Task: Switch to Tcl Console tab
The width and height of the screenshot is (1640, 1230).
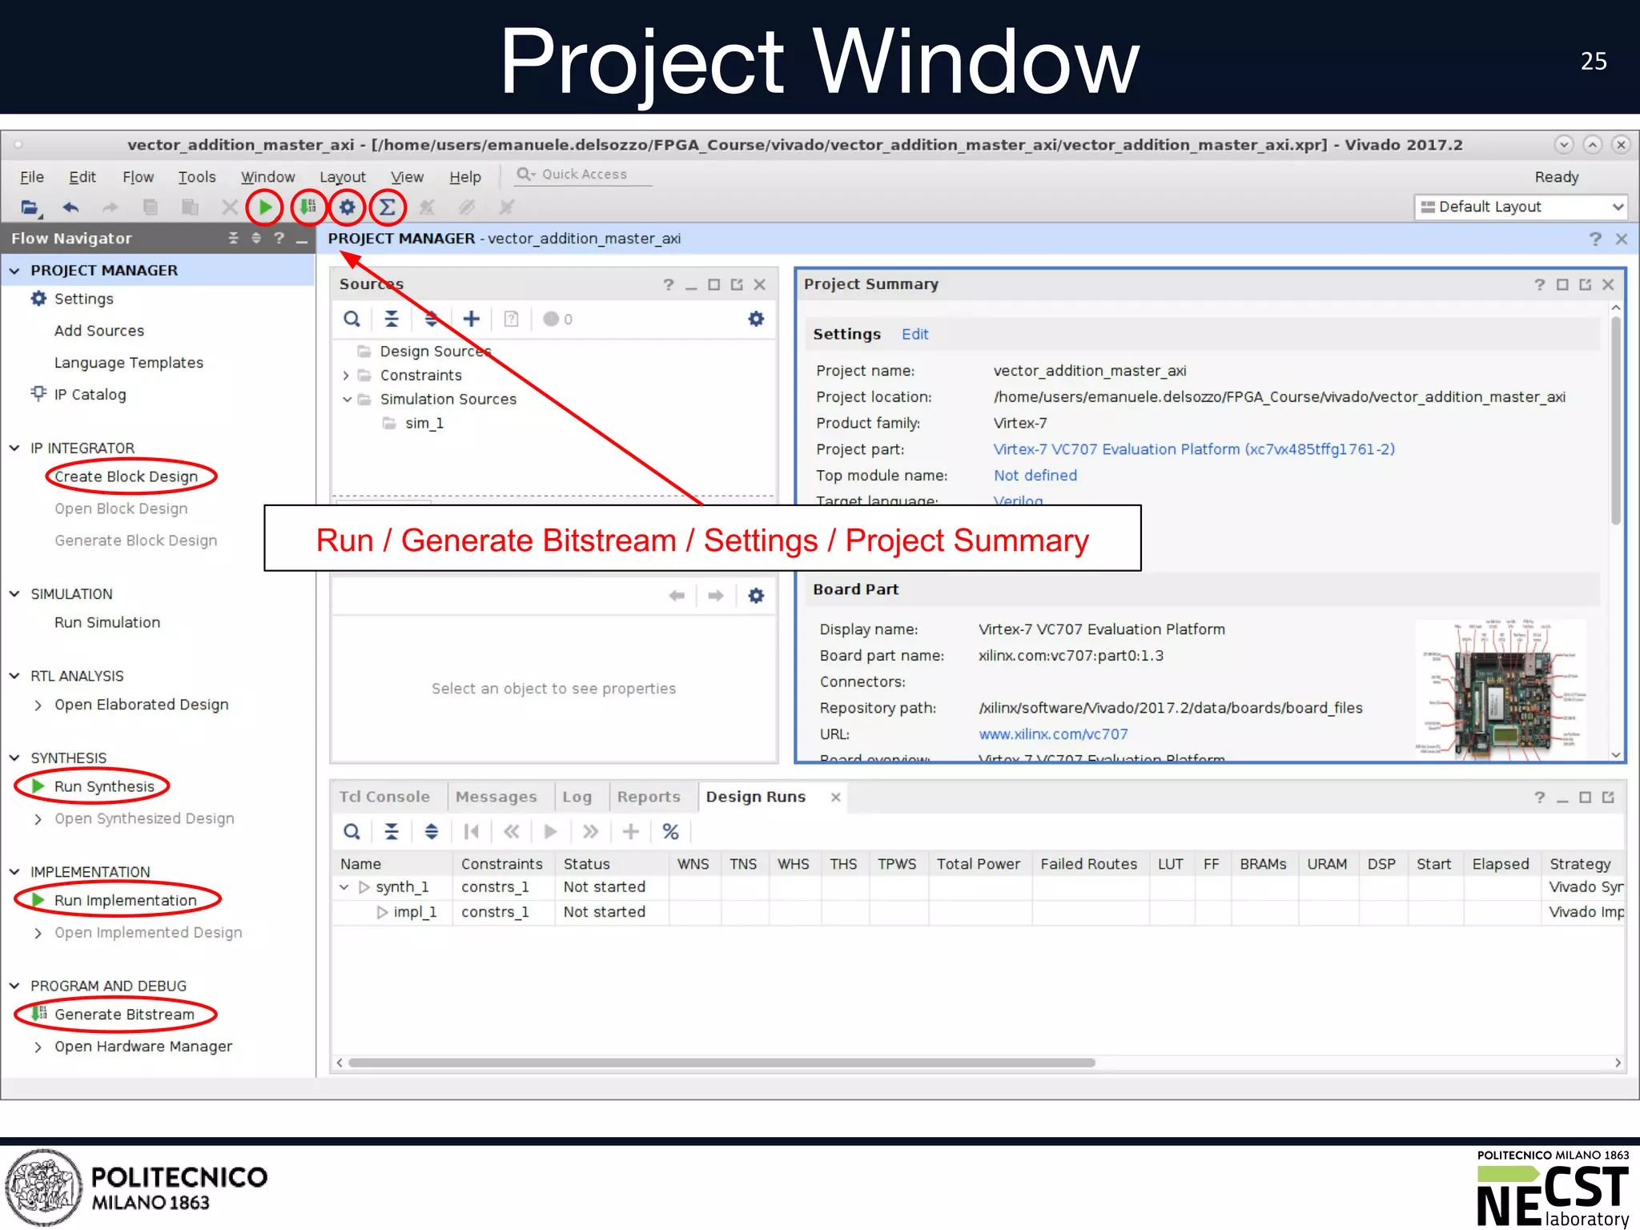Action: [384, 797]
